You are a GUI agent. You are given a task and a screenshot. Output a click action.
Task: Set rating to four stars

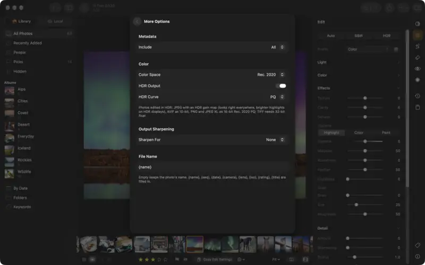click(159, 260)
